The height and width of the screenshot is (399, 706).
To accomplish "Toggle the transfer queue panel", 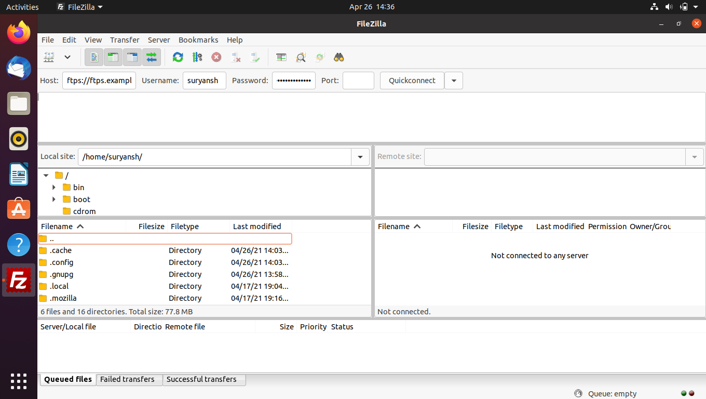I will click(152, 57).
